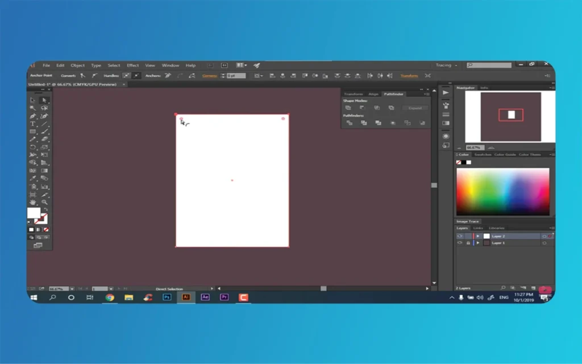
Task: Click the Expand button in Pathfinder
Action: click(x=415, y=108)
